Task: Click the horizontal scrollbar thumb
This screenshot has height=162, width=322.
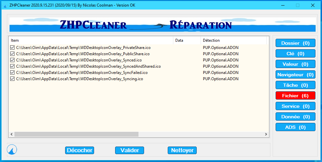Action: tap(76, 134)
